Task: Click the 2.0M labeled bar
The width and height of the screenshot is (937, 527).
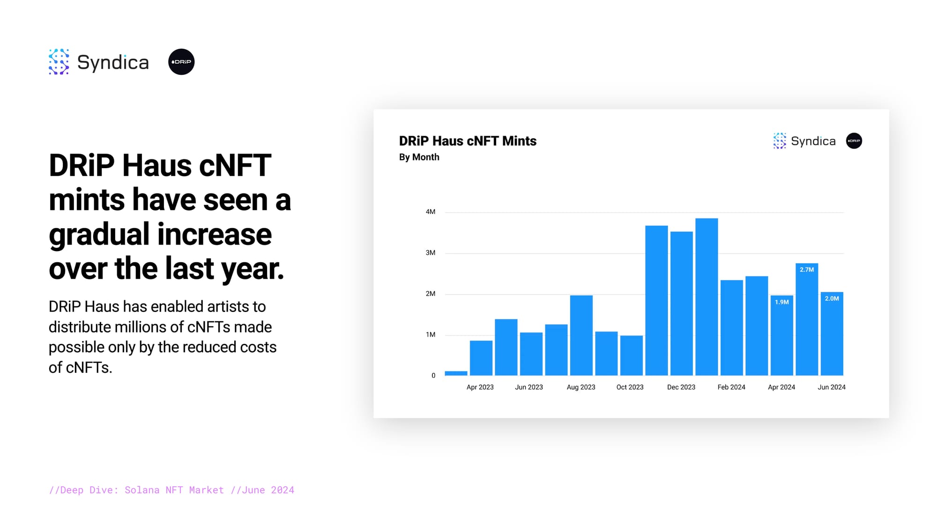Action: pos(832,334)
